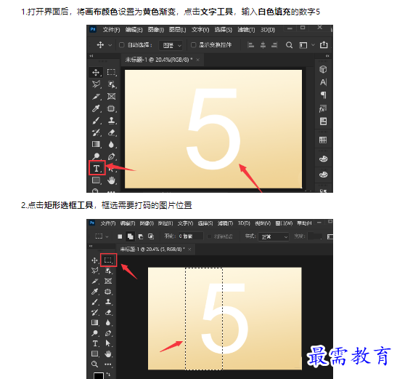
Task: Open 文件(F) menu in step 1 screenshot
Action: tap(111, 30)
